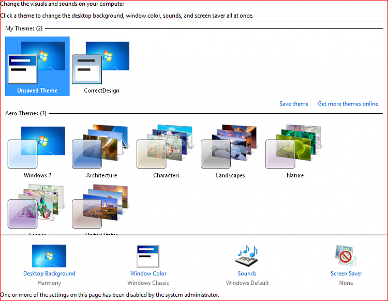Image resolution: width=388 pixels, height=301 pixels.
Task: Click the Landscapes theme name label
Action: 230,175
